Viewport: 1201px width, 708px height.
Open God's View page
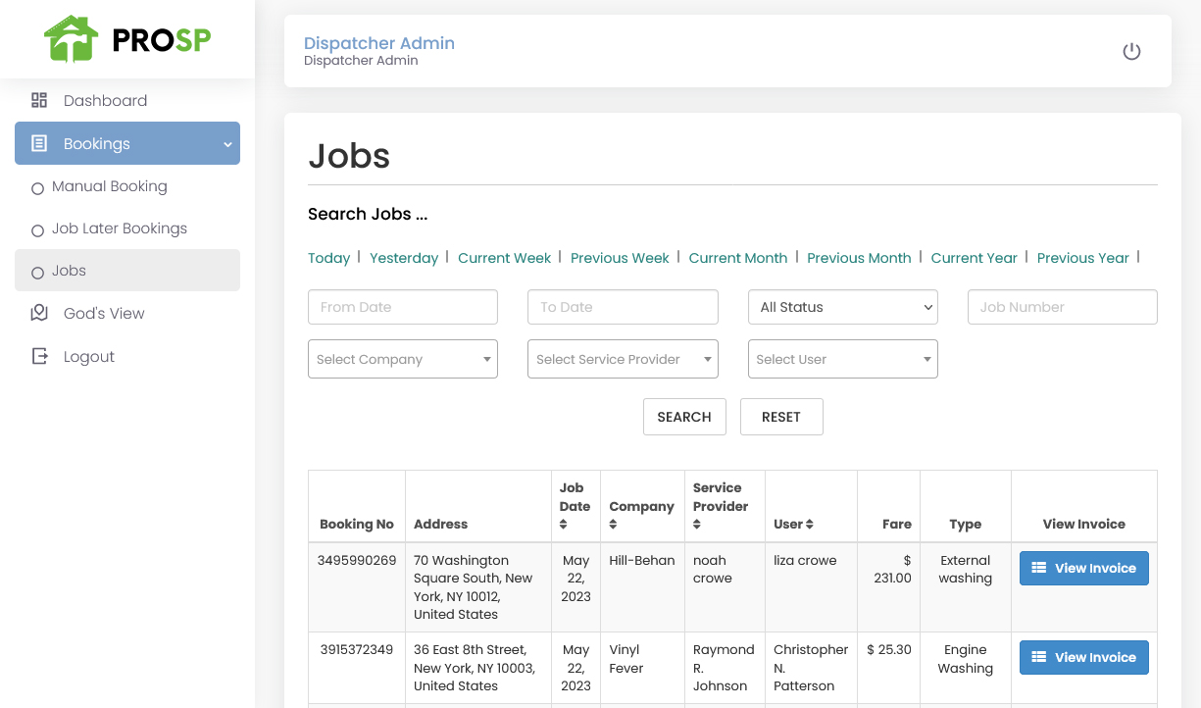tap(104, 313)
